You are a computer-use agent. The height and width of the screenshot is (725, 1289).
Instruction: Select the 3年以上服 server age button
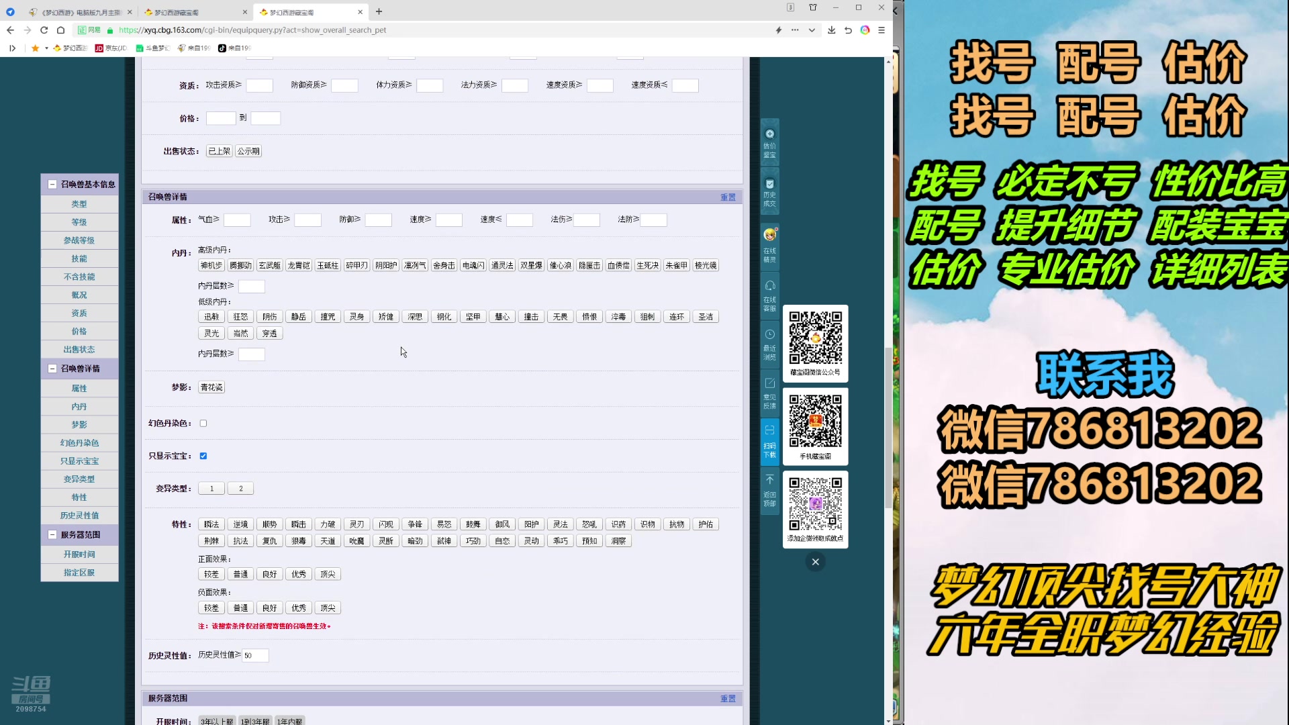(x=217, y=721)
